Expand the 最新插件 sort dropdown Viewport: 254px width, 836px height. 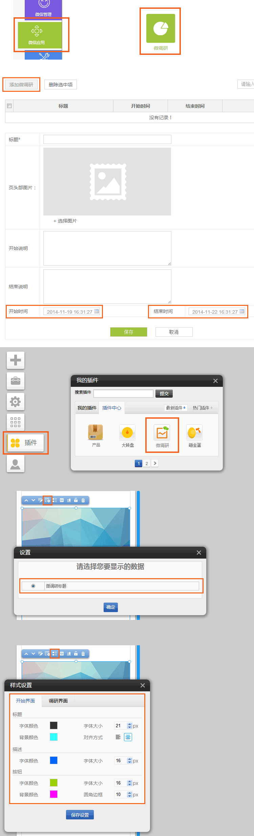tap(175, 408)
